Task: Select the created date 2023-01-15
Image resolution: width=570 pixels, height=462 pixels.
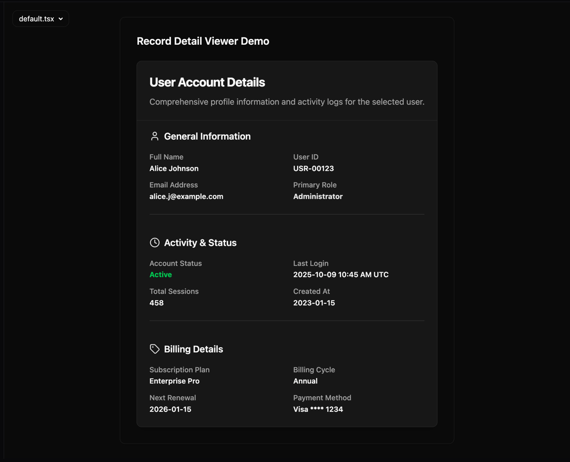Action: pyautogui.click(x=314, y=303)
